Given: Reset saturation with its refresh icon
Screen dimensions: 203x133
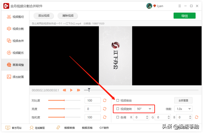Looking at the screenshot, I should click(105, 117).
